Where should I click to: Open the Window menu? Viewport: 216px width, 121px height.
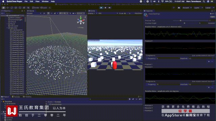pos(45,1)
